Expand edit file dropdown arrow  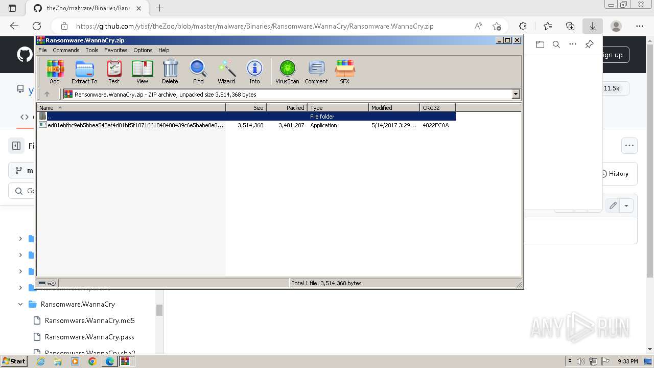(627, 205)
